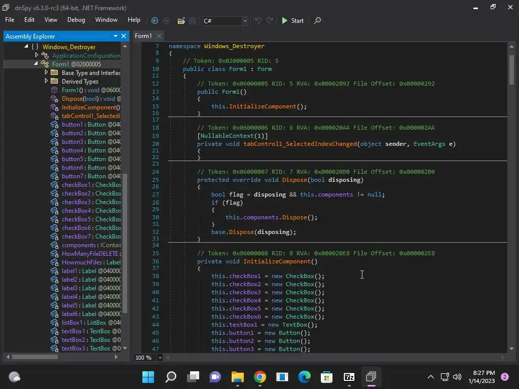Image resolution: width=519 pixels, height=389 pixels.
Task: Click the Dispose method name on line 25
Action: [x=294, y=180]
